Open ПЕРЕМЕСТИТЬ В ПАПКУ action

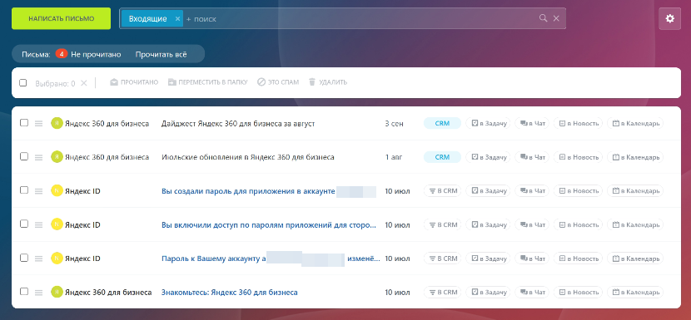tap(207, 82)
